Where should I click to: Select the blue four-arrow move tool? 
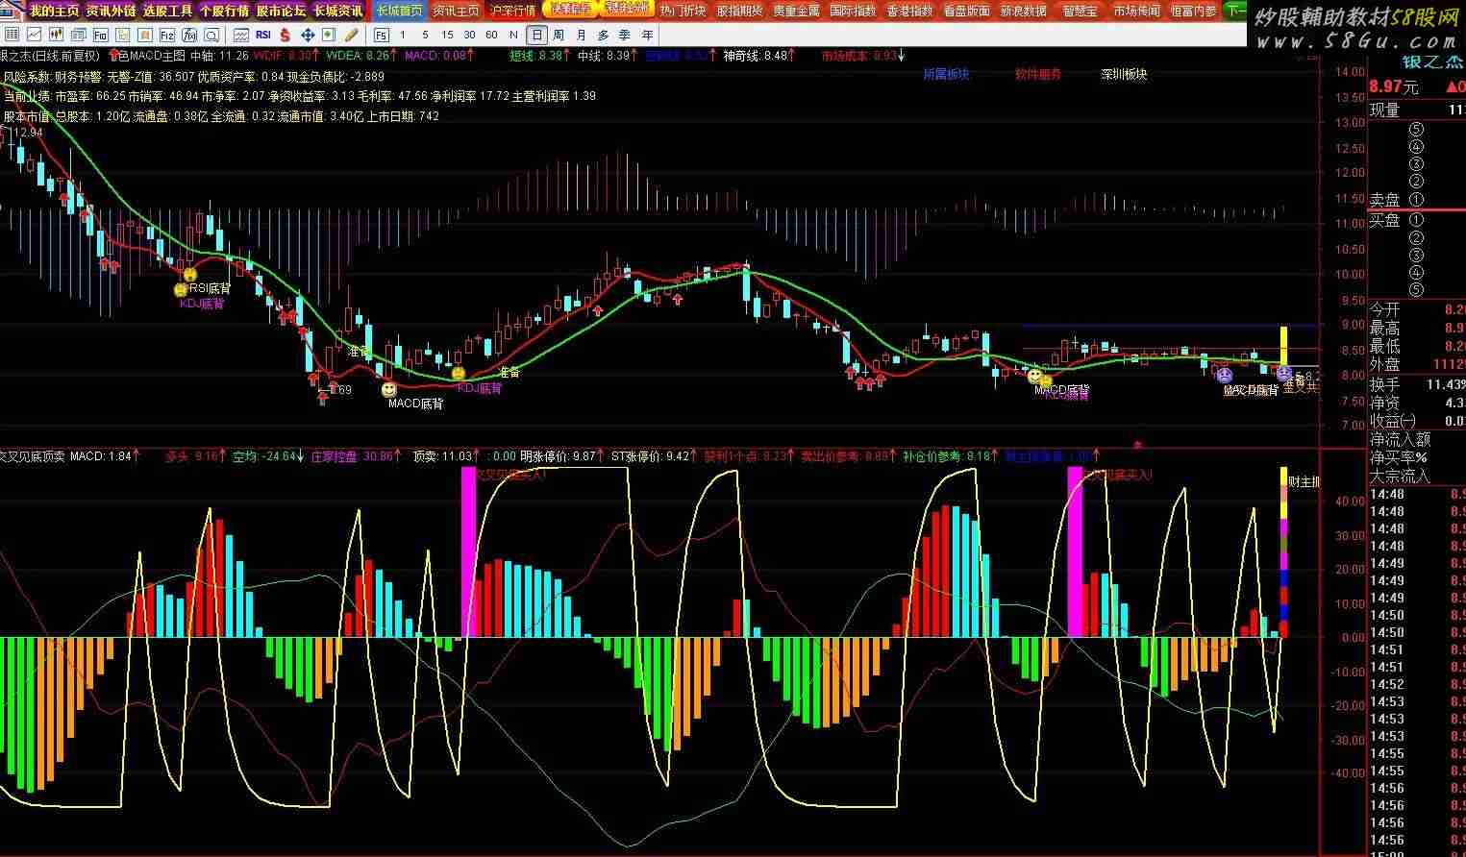(308, 36)
